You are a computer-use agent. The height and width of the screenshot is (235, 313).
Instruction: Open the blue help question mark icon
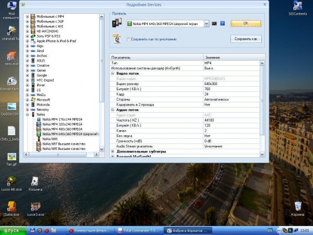222,23
